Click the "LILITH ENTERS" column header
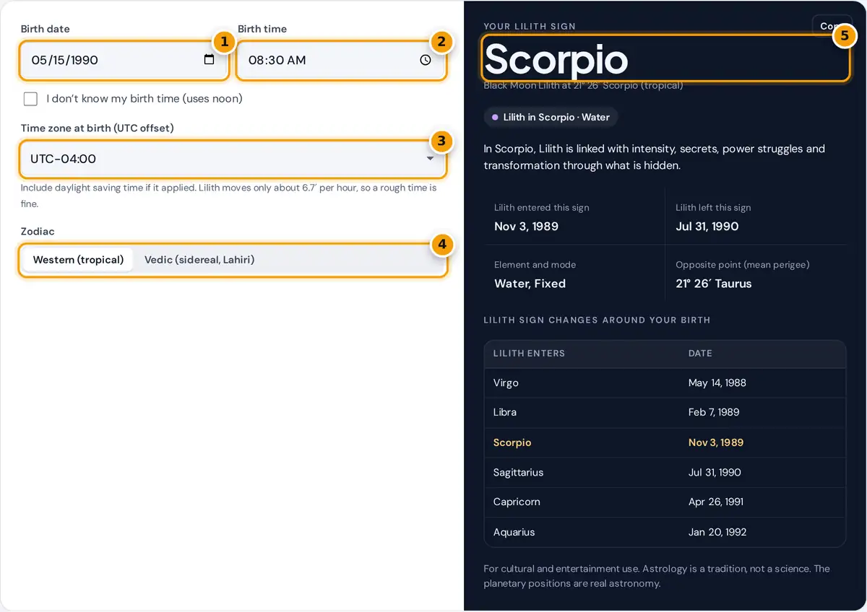The image size is (867, 612). point(529,354)
